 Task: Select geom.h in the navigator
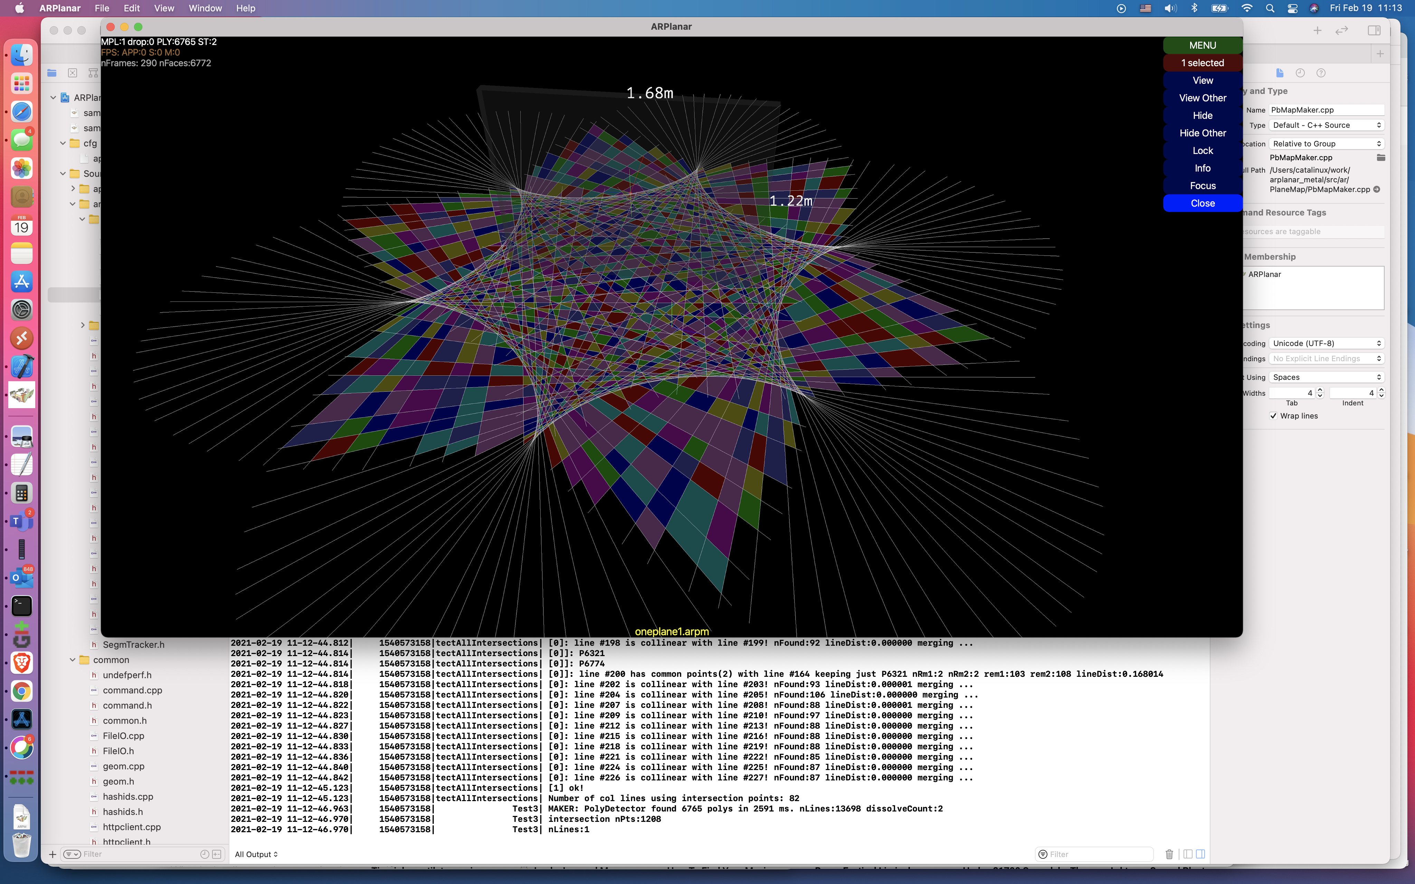coord(118,781)
